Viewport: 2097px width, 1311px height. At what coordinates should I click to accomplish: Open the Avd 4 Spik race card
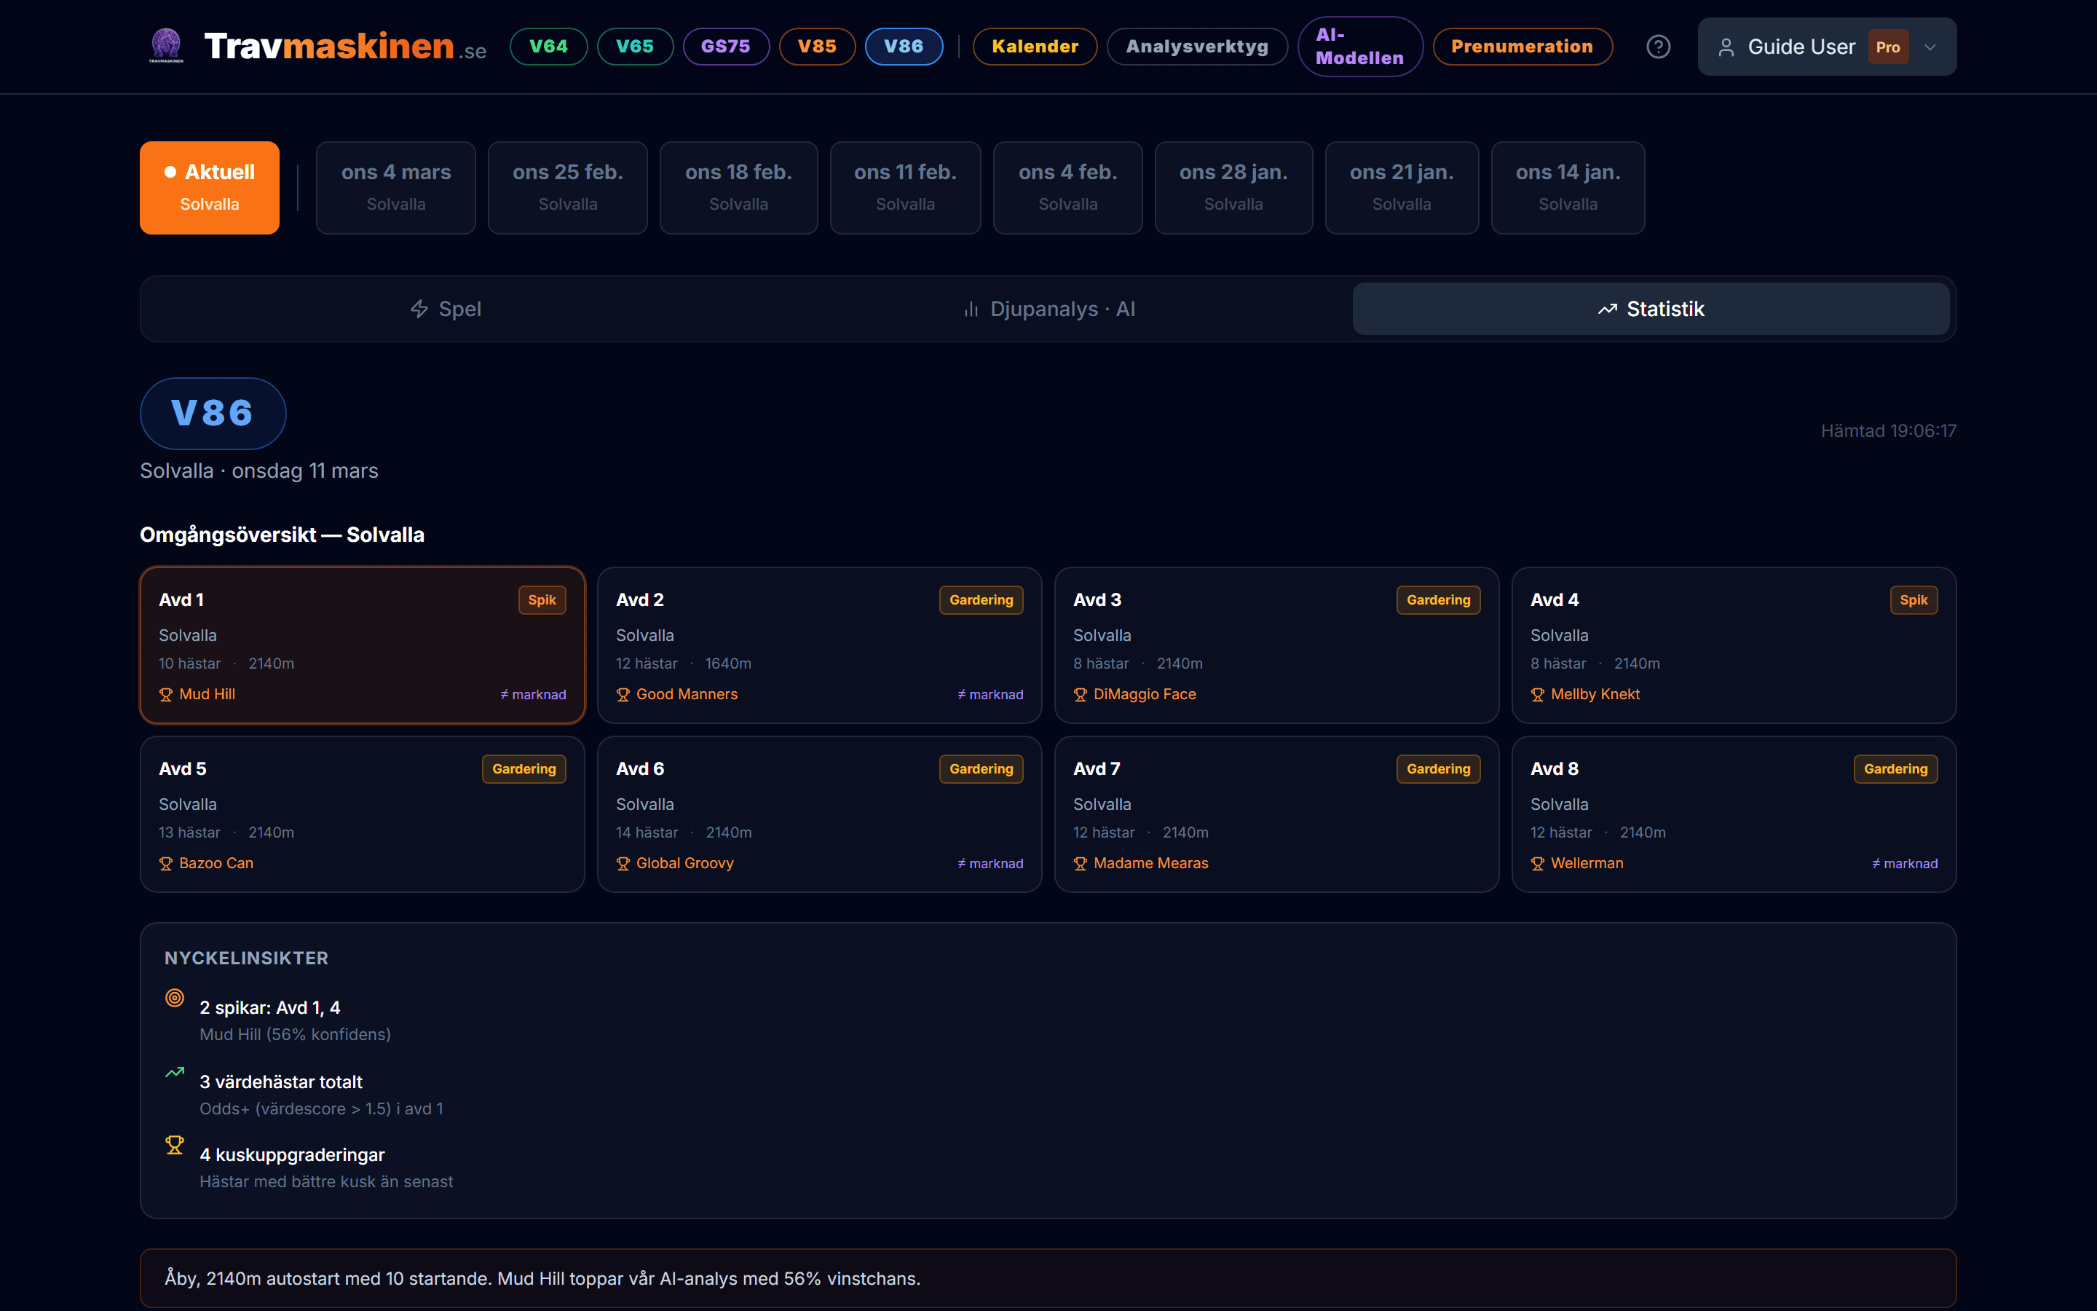[x=1733, y=645]
